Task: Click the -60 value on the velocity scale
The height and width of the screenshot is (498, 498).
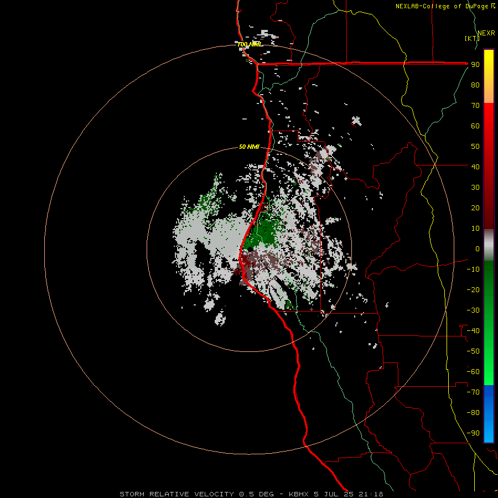Action: [x=473, y=372]
